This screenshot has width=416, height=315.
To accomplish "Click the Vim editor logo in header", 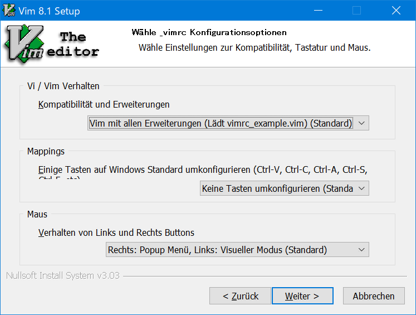I will [52, 44].
